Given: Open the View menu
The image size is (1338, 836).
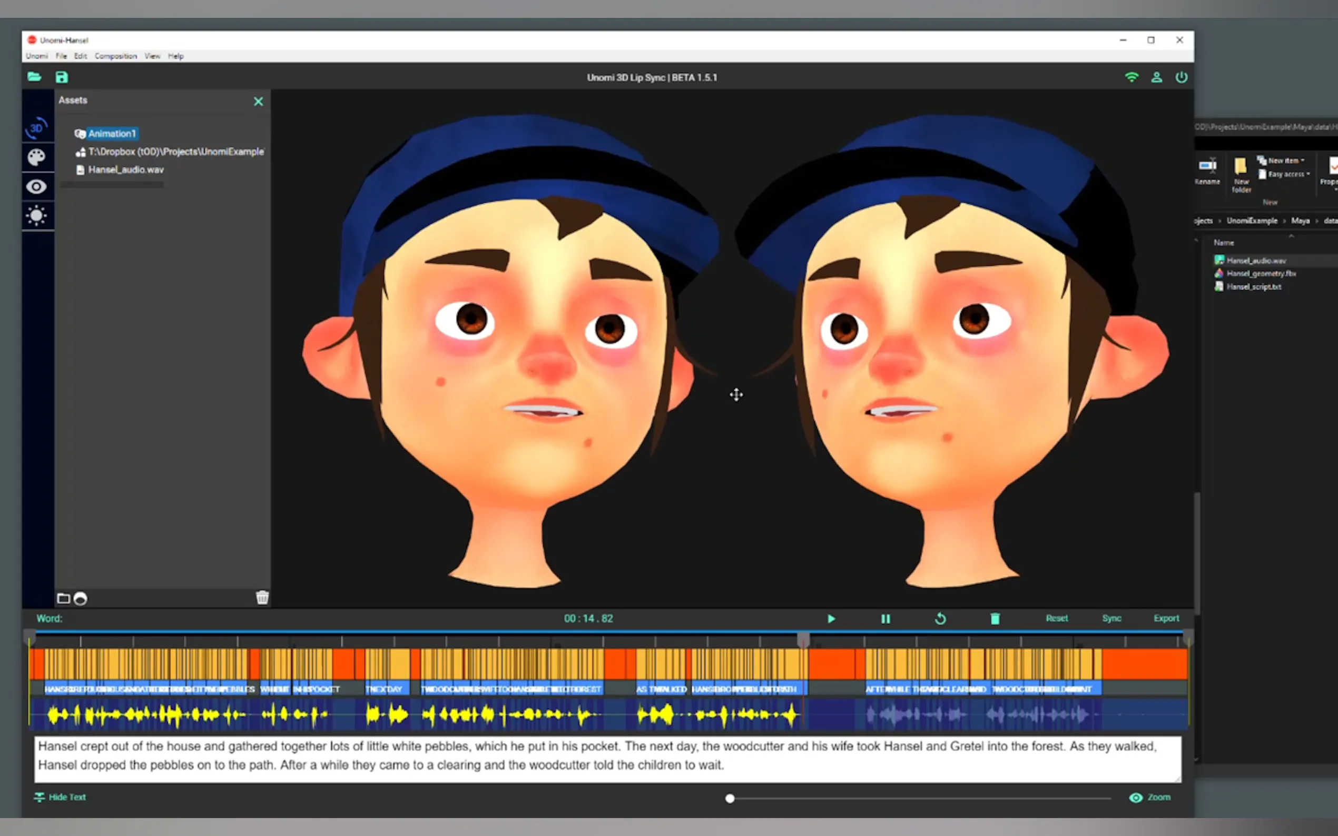Looking at the screenshot, I should coord(152,56).
